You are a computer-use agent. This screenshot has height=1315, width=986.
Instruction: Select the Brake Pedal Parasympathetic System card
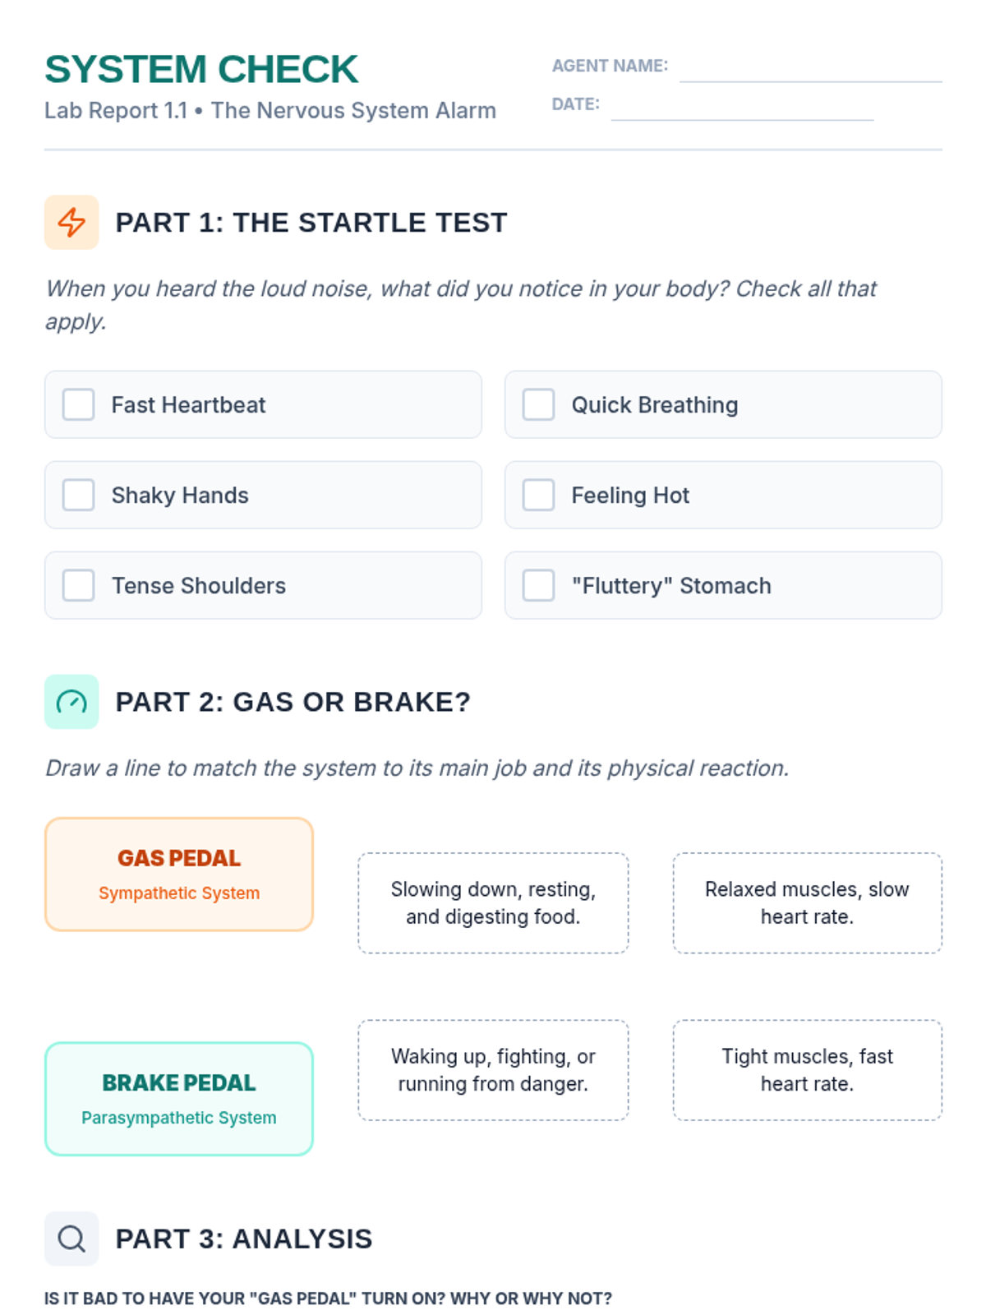click(x=179, y=1099)
